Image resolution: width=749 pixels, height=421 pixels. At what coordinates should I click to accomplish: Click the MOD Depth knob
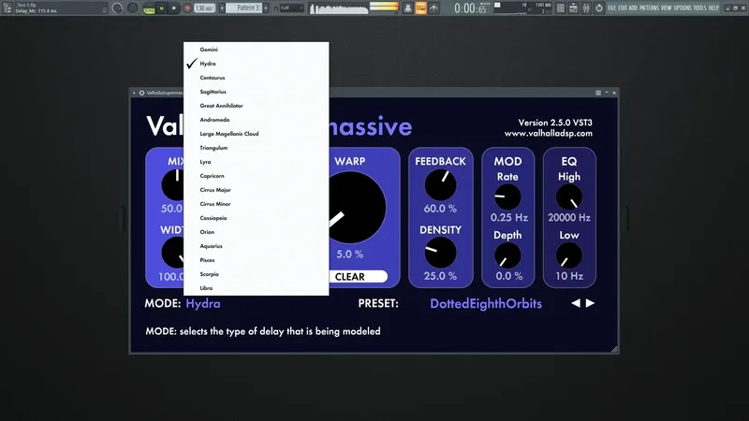(507, 255)
